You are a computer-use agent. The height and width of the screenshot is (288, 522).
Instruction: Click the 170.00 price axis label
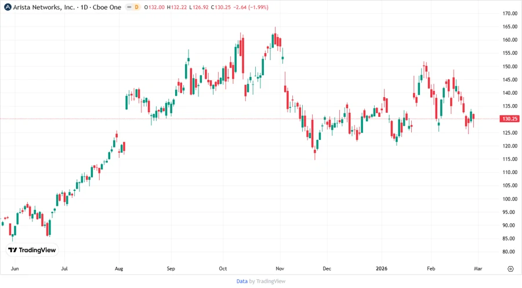click(x=510, y=13)
